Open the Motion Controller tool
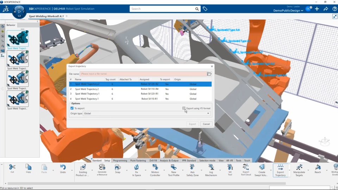Screen dimensions: 338x190 (155, 170)
